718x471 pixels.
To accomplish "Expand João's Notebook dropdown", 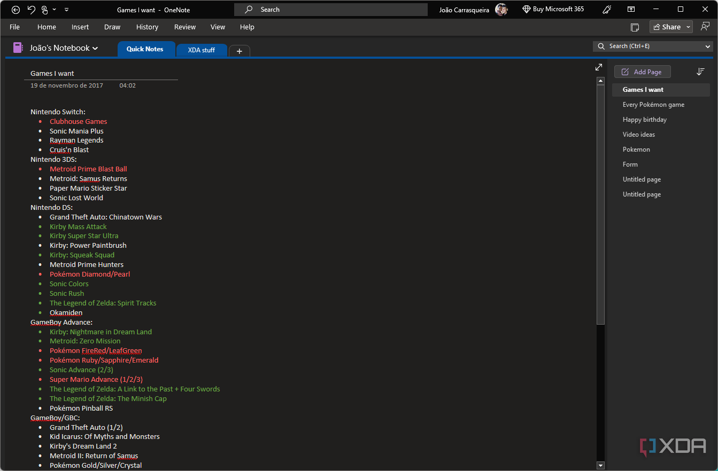I will pos(95,49).
